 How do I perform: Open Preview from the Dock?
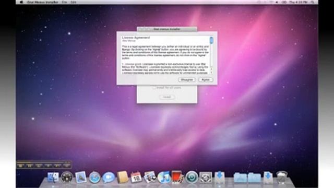coord(150,178)
